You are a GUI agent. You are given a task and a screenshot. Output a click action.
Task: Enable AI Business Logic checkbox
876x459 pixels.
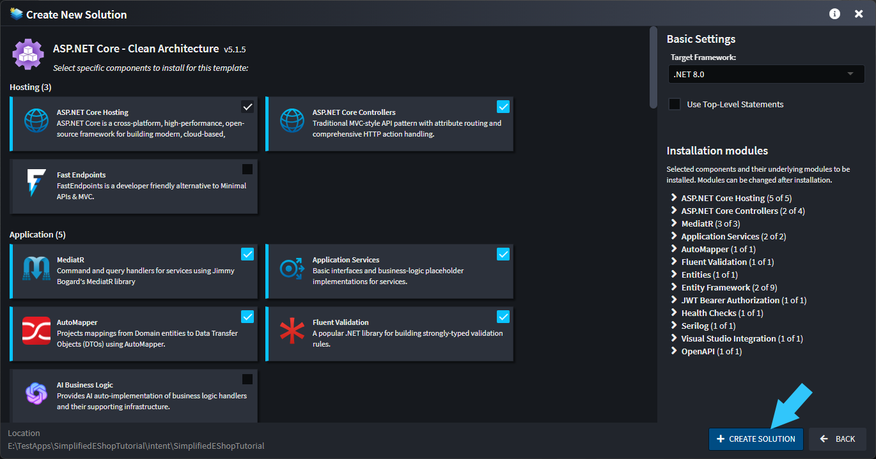coord(247,379)
